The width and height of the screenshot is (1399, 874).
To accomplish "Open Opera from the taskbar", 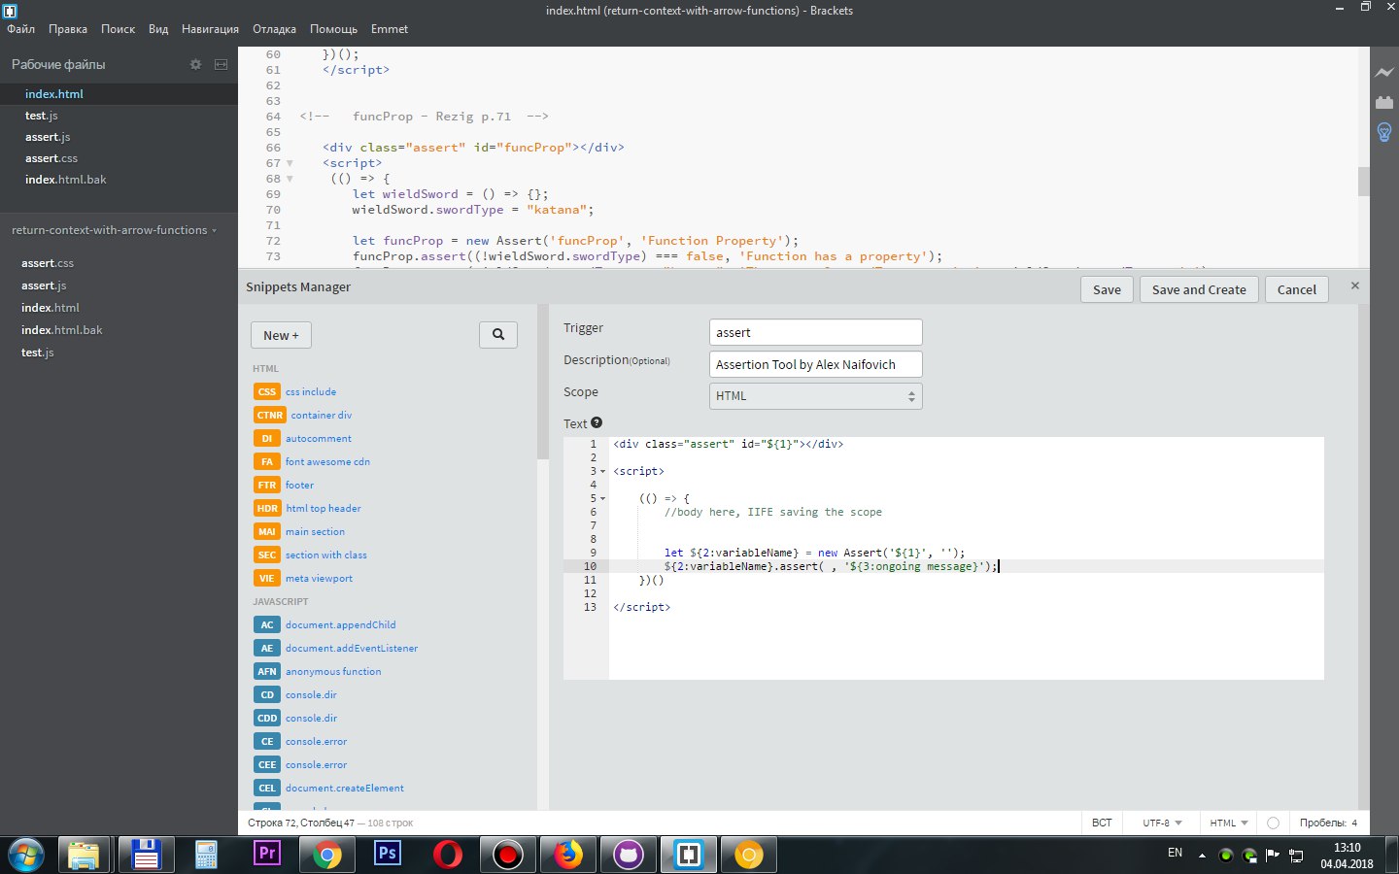I will point(447,855).
